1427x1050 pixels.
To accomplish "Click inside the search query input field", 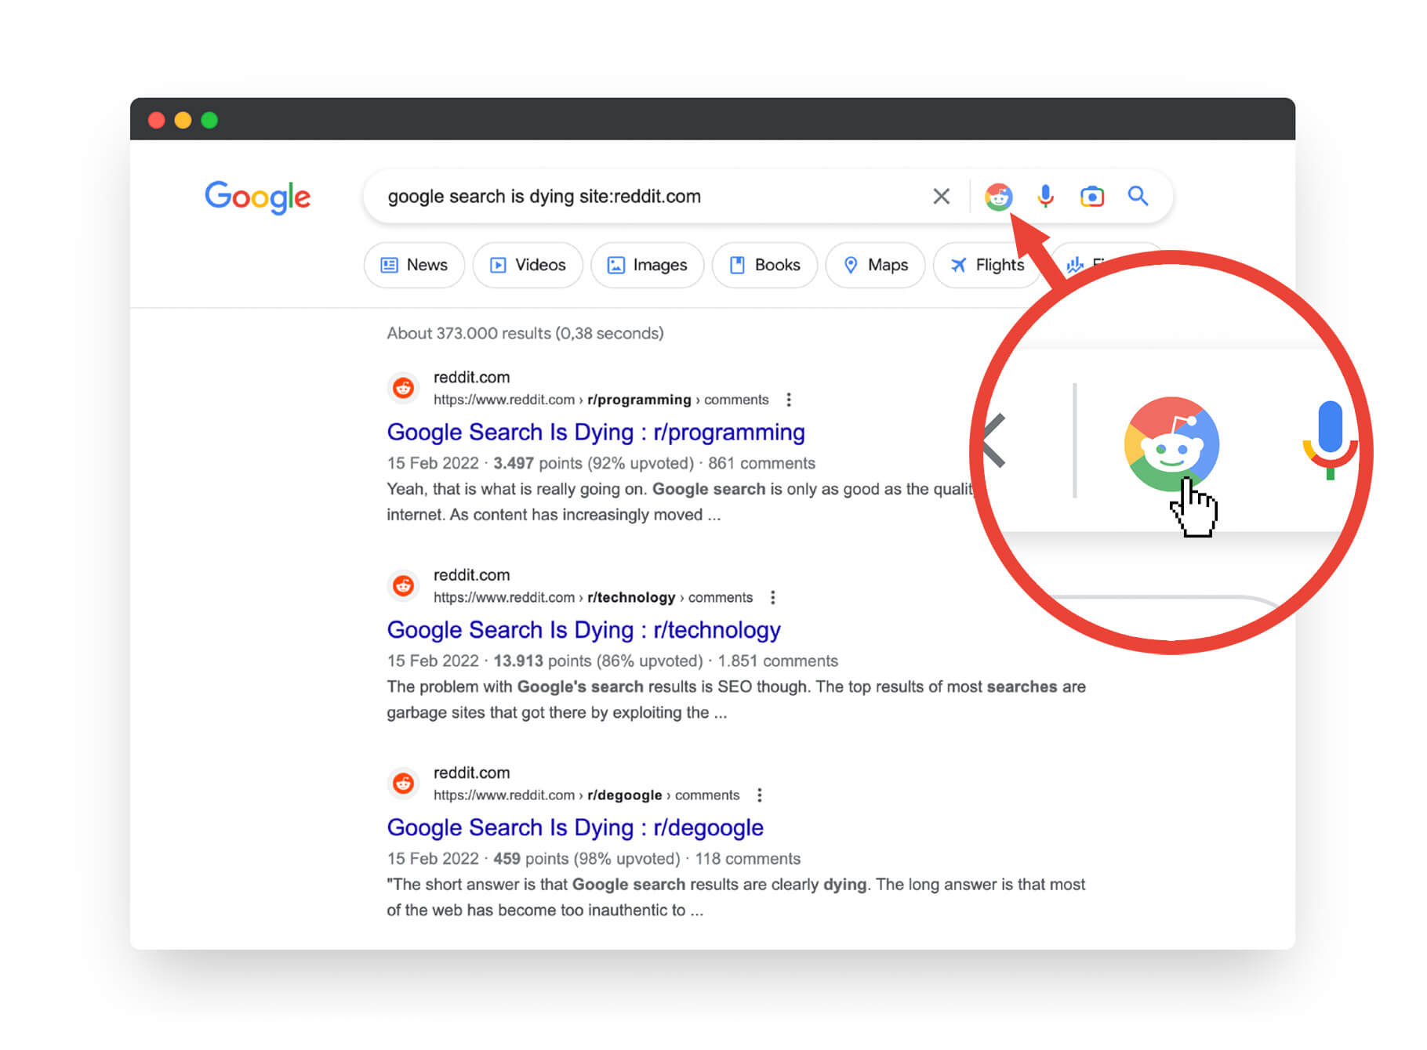I will pos(588,197).
